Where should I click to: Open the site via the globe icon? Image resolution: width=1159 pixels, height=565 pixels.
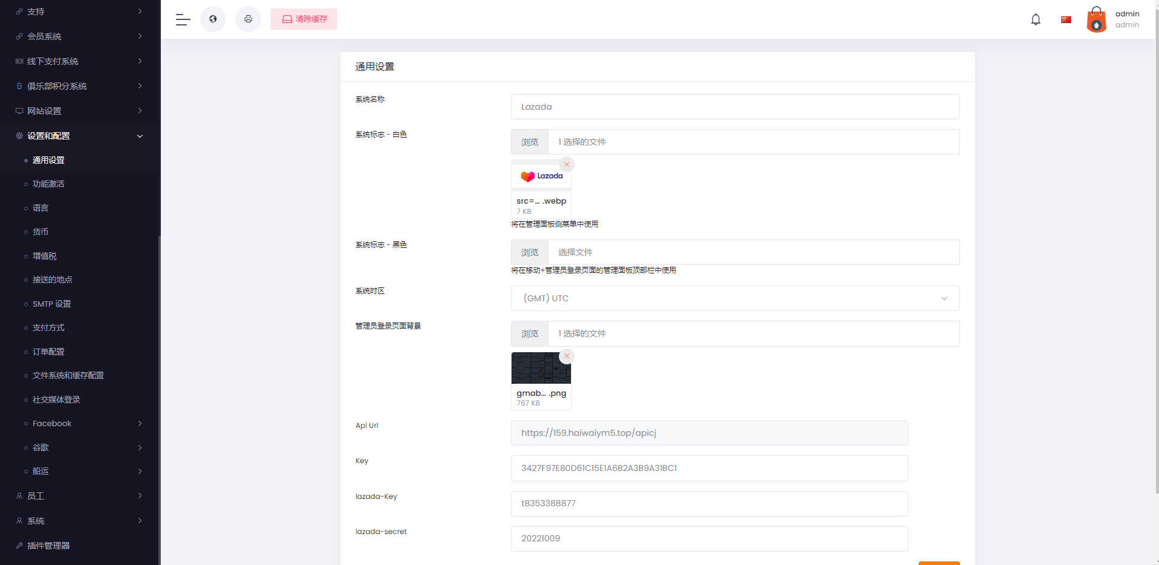[213, 19]
